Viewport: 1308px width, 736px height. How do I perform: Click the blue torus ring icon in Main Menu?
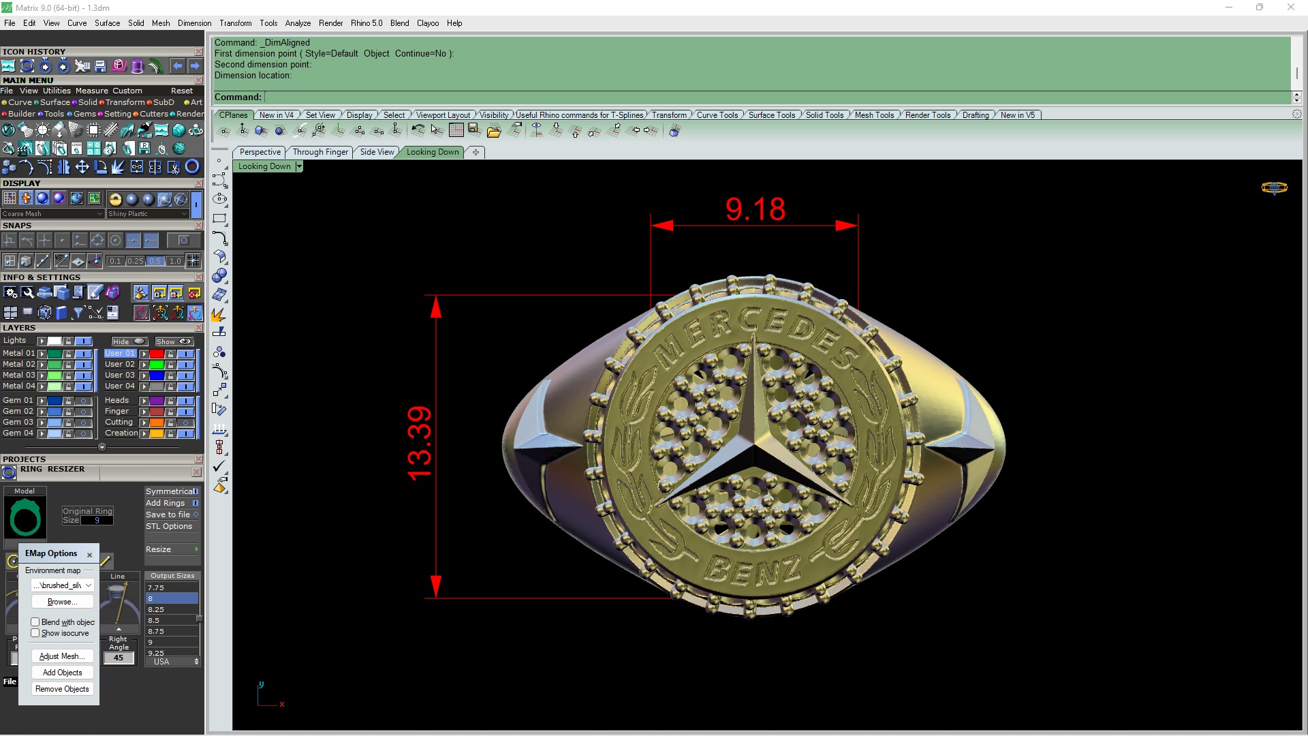point(192,167)
